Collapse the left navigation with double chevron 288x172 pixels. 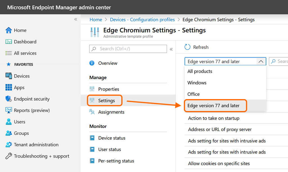[x=75, y=19]
